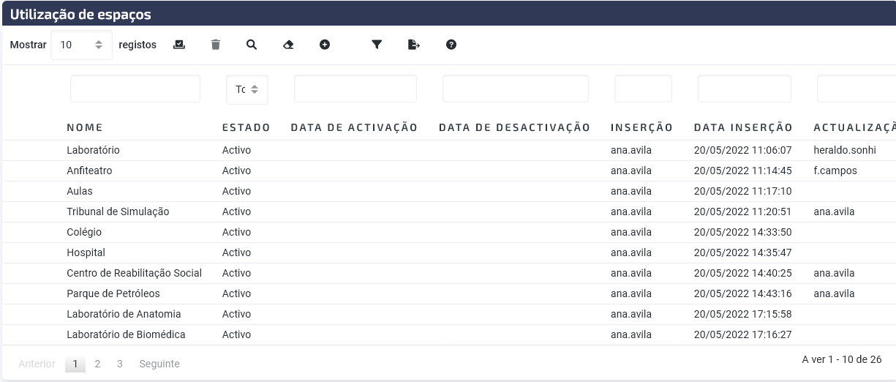Click the select-all inbox icon in toolbar
The image size is (896, 382).
[179, 45]
